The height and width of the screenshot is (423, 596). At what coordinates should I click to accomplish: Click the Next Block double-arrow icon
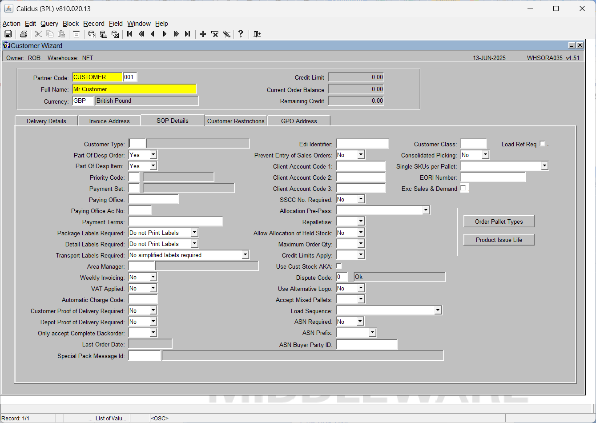[176, 34]
